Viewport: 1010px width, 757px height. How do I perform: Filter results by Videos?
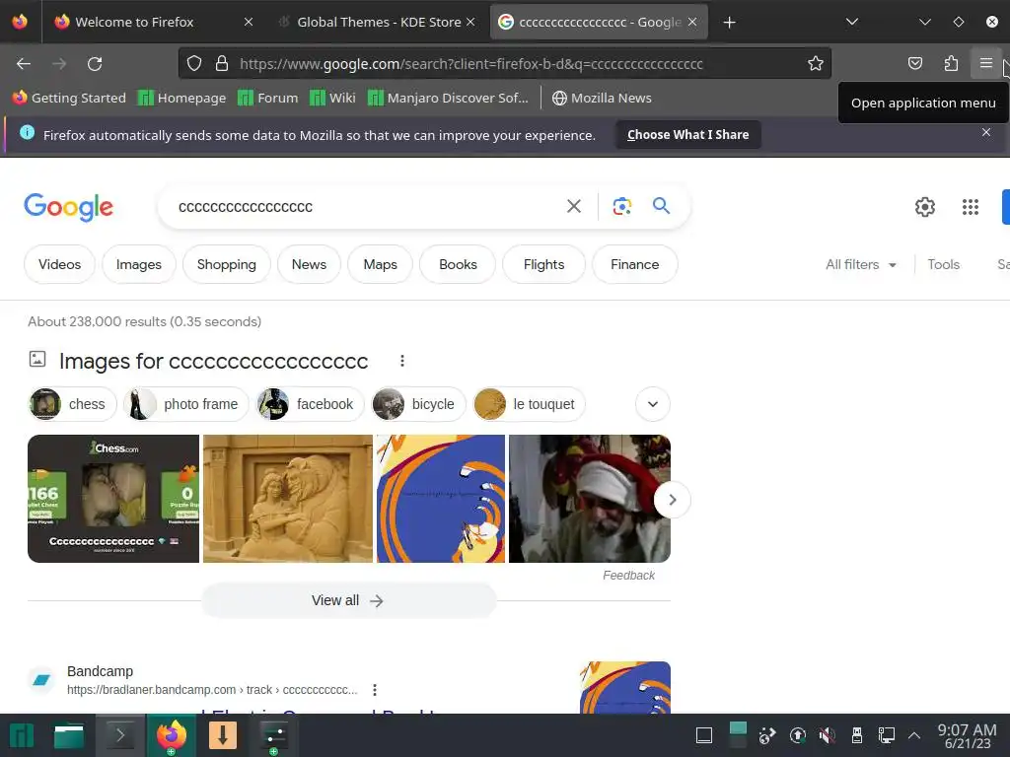point(59,264)
